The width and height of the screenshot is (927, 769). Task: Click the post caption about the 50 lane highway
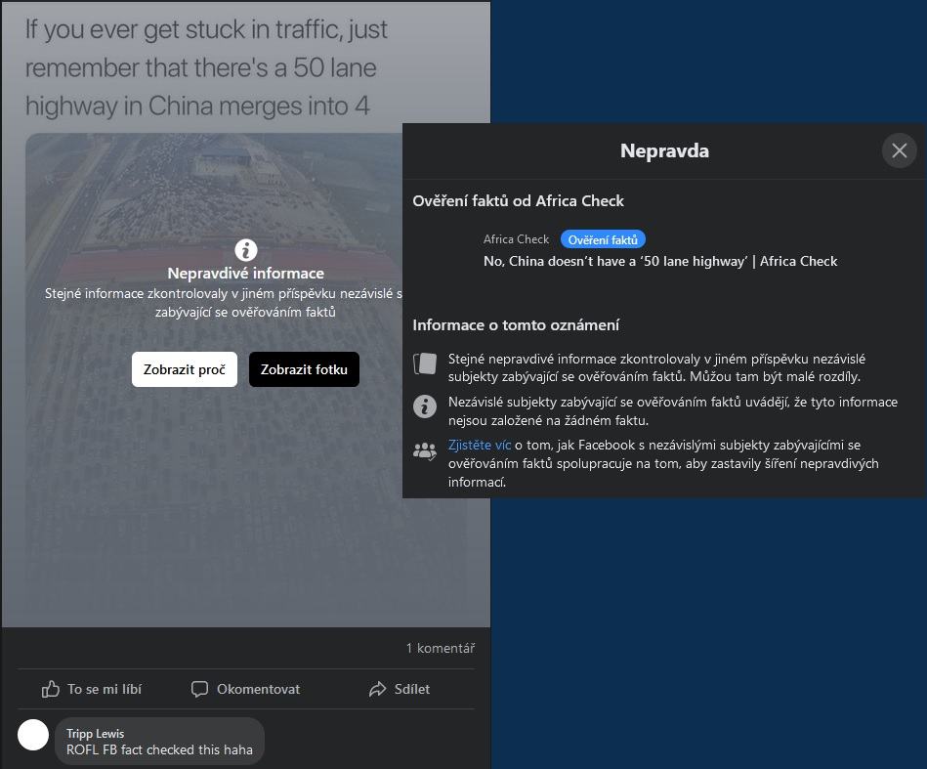tap(206, 67)
